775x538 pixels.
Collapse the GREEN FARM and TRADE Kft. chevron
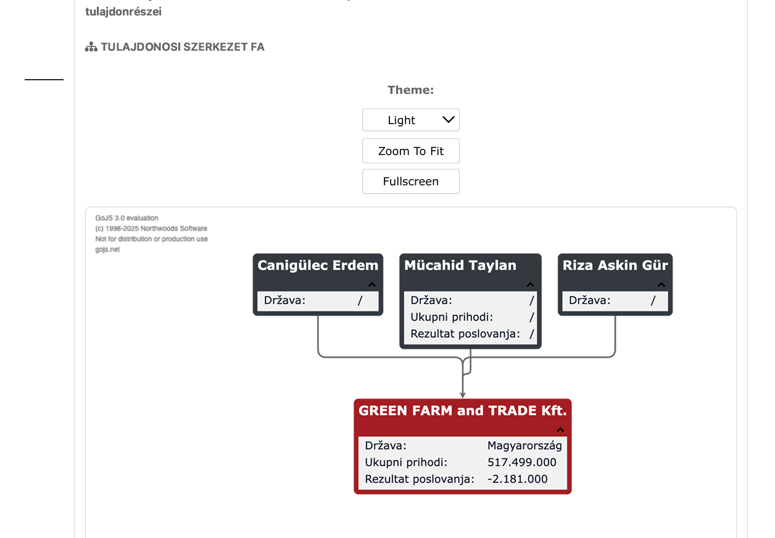[560, 430]
